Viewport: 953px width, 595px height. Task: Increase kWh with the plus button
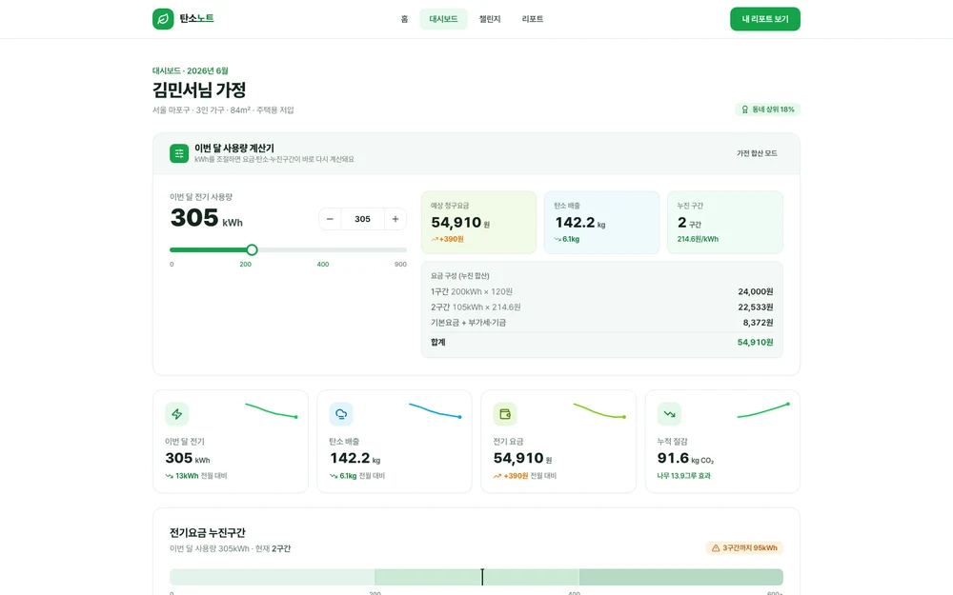coord(395,219)
